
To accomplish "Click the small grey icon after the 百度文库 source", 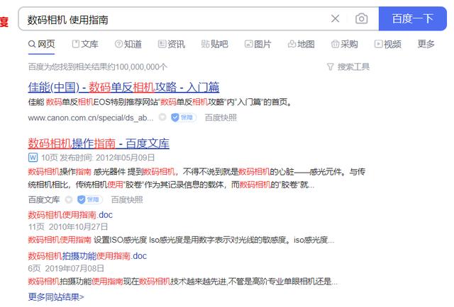I will pyautogui.click(x=69, y=200).
